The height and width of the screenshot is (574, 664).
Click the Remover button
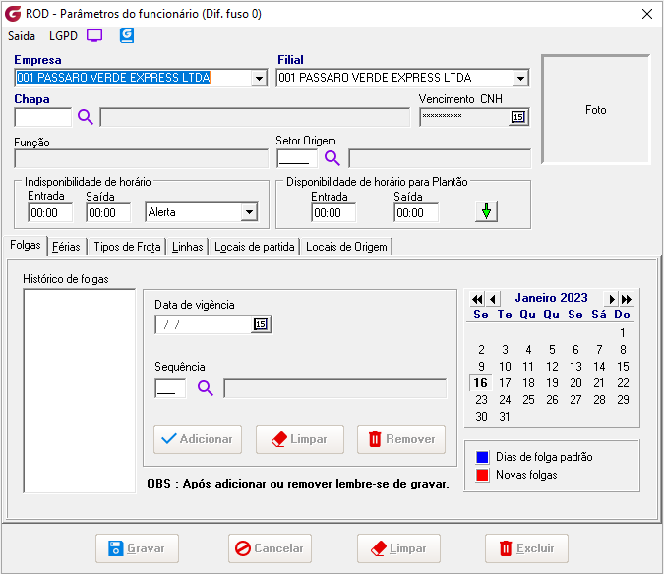(x=401, y=439)
